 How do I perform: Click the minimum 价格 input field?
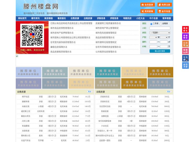coord(153,47)
